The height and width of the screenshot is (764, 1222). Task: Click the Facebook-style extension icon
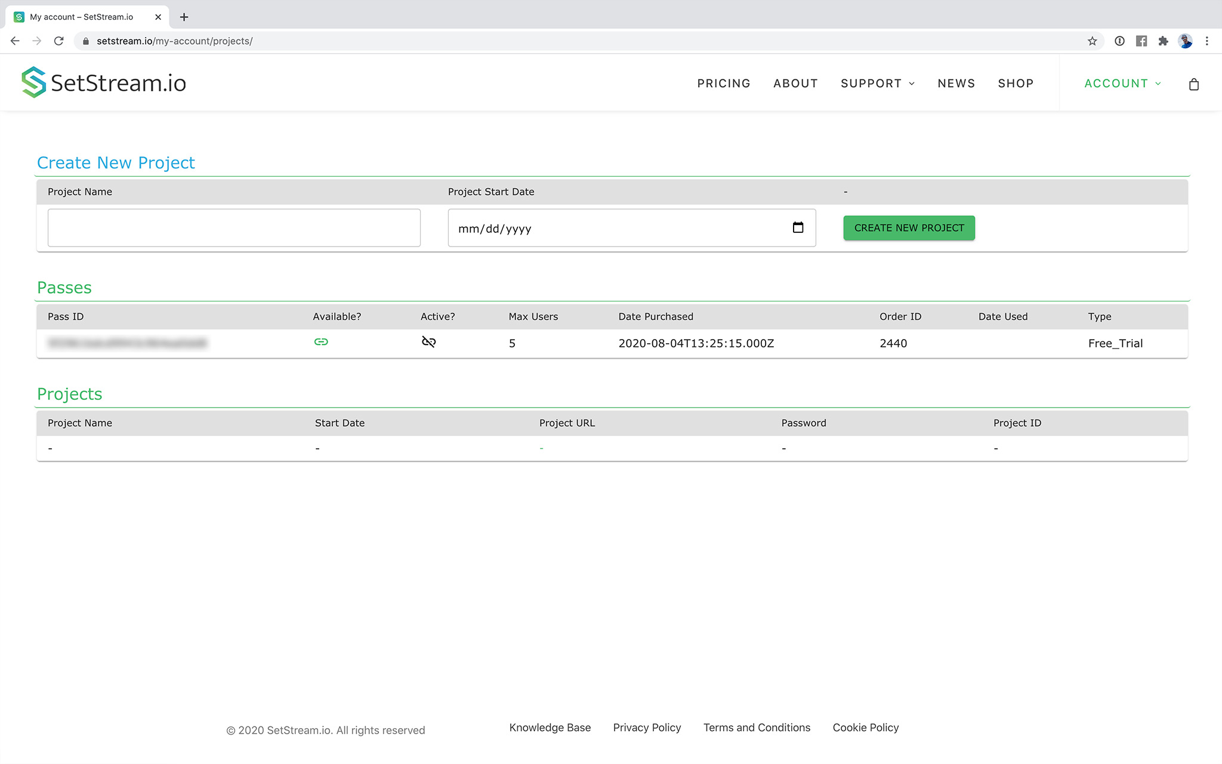tap(1141, 41)
